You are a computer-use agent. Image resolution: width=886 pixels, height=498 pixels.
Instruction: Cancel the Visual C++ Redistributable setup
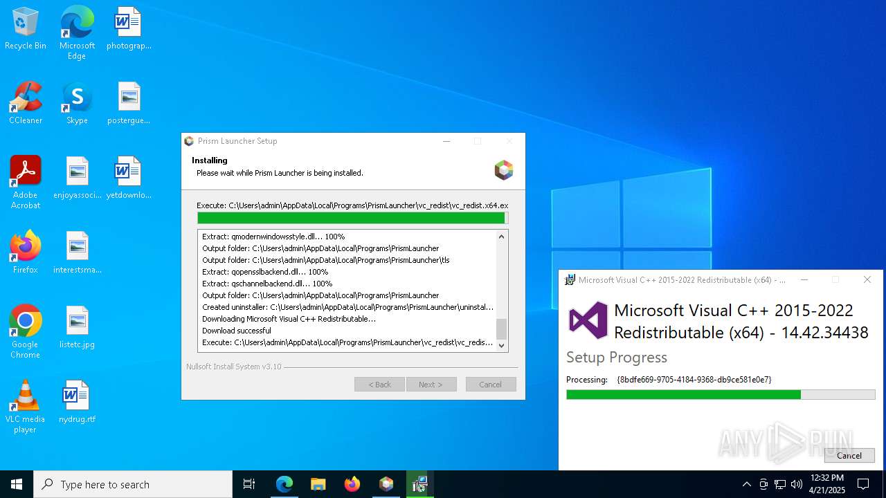[849, 455]
